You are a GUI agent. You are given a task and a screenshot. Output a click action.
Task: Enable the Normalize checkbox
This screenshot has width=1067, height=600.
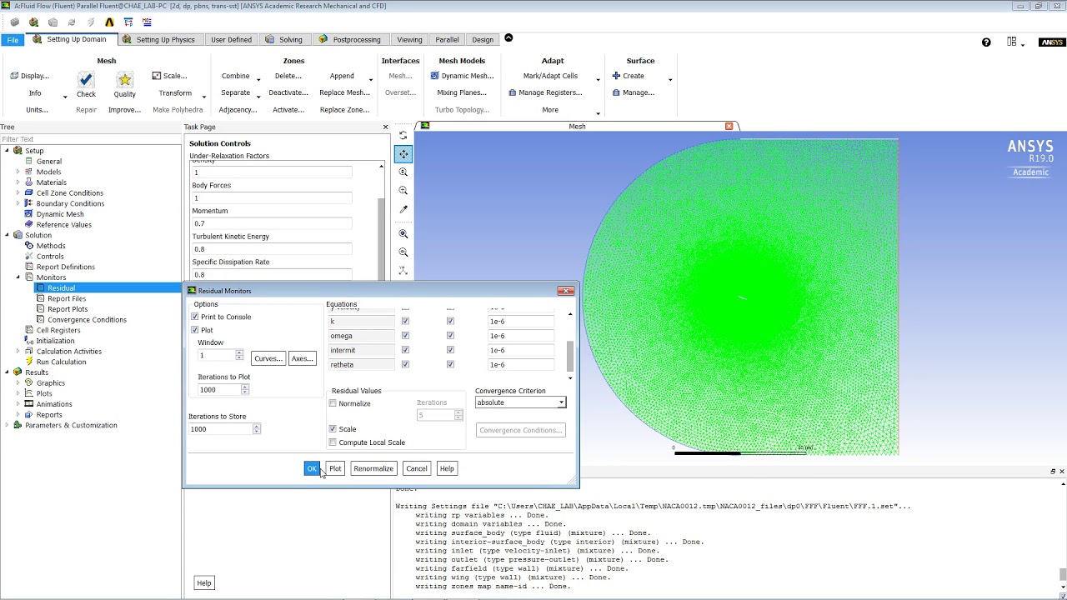(x=333, y=403)
